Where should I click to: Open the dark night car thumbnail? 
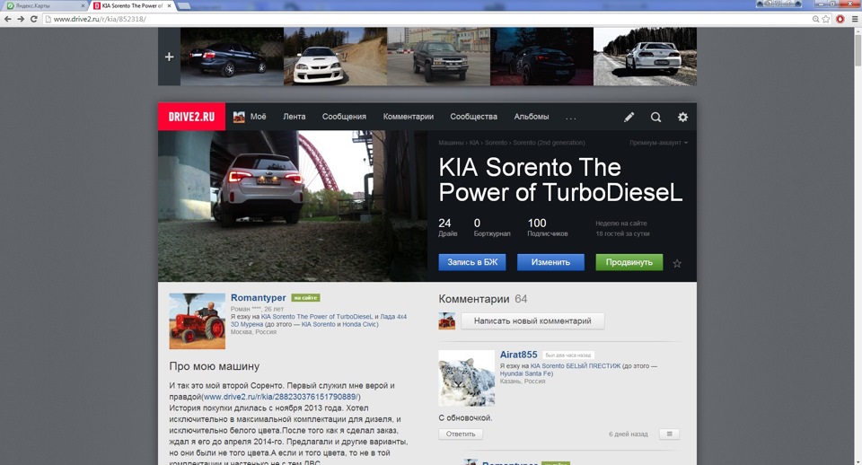point(541,57)
